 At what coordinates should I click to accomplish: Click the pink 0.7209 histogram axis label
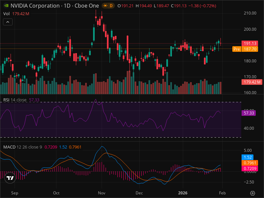pyautogui.click(x=250, y=168)
